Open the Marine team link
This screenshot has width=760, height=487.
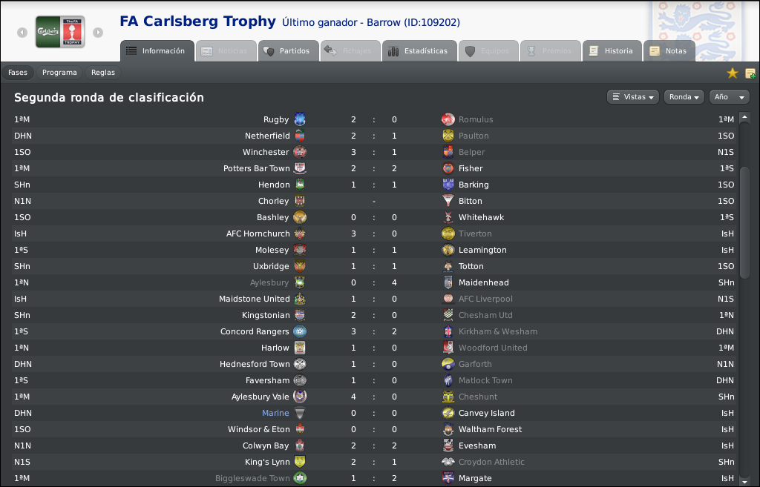[275, 413]
